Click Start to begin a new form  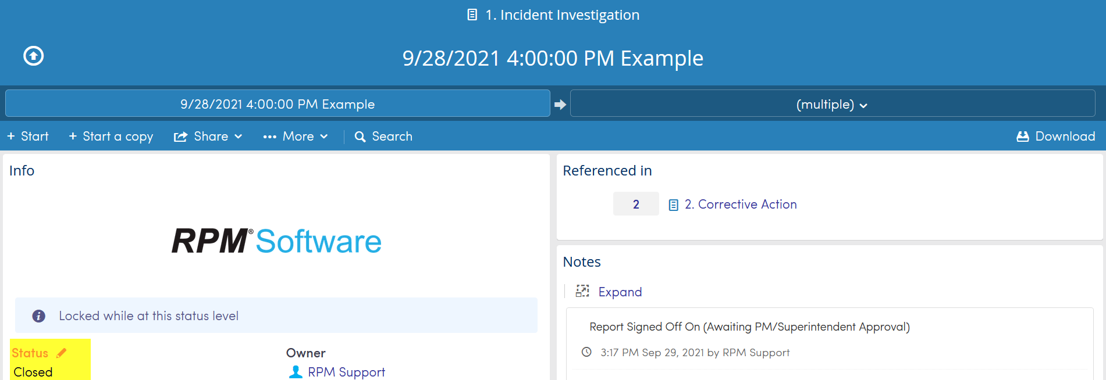click(x=28, y=137)
